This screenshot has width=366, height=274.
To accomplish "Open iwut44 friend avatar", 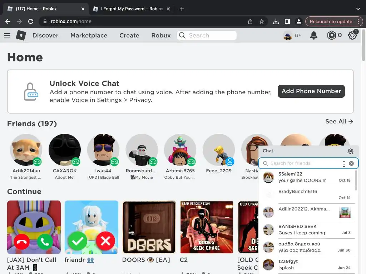I will (103, 150).
